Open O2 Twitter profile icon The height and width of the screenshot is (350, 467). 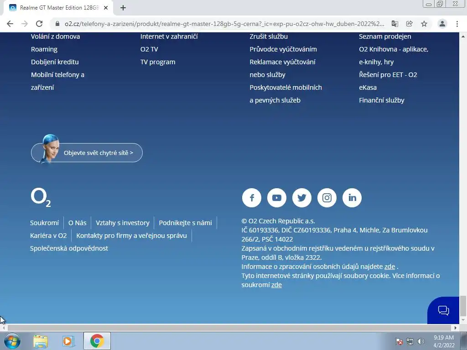pyautogui.click(x=302, y=198)
